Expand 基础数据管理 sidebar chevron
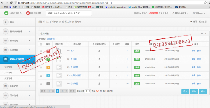 pyautogui.click(x=29, y=31)
